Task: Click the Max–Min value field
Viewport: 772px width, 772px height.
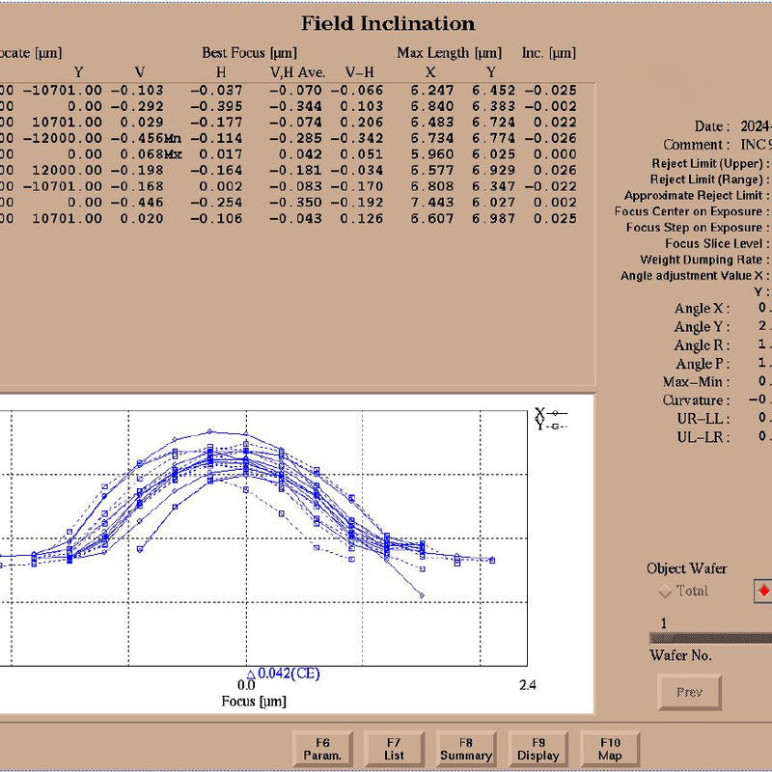Action: [762, 382]
